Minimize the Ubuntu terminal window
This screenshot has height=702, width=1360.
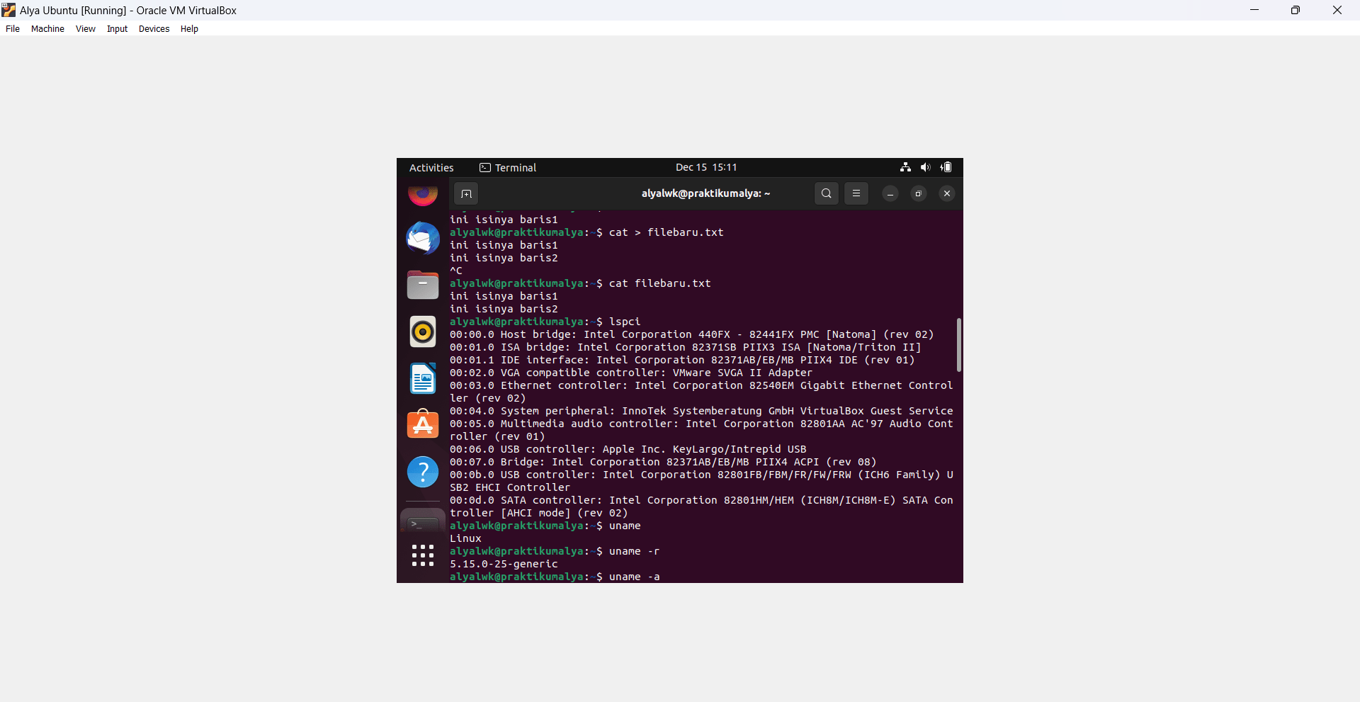coord(890,193)
